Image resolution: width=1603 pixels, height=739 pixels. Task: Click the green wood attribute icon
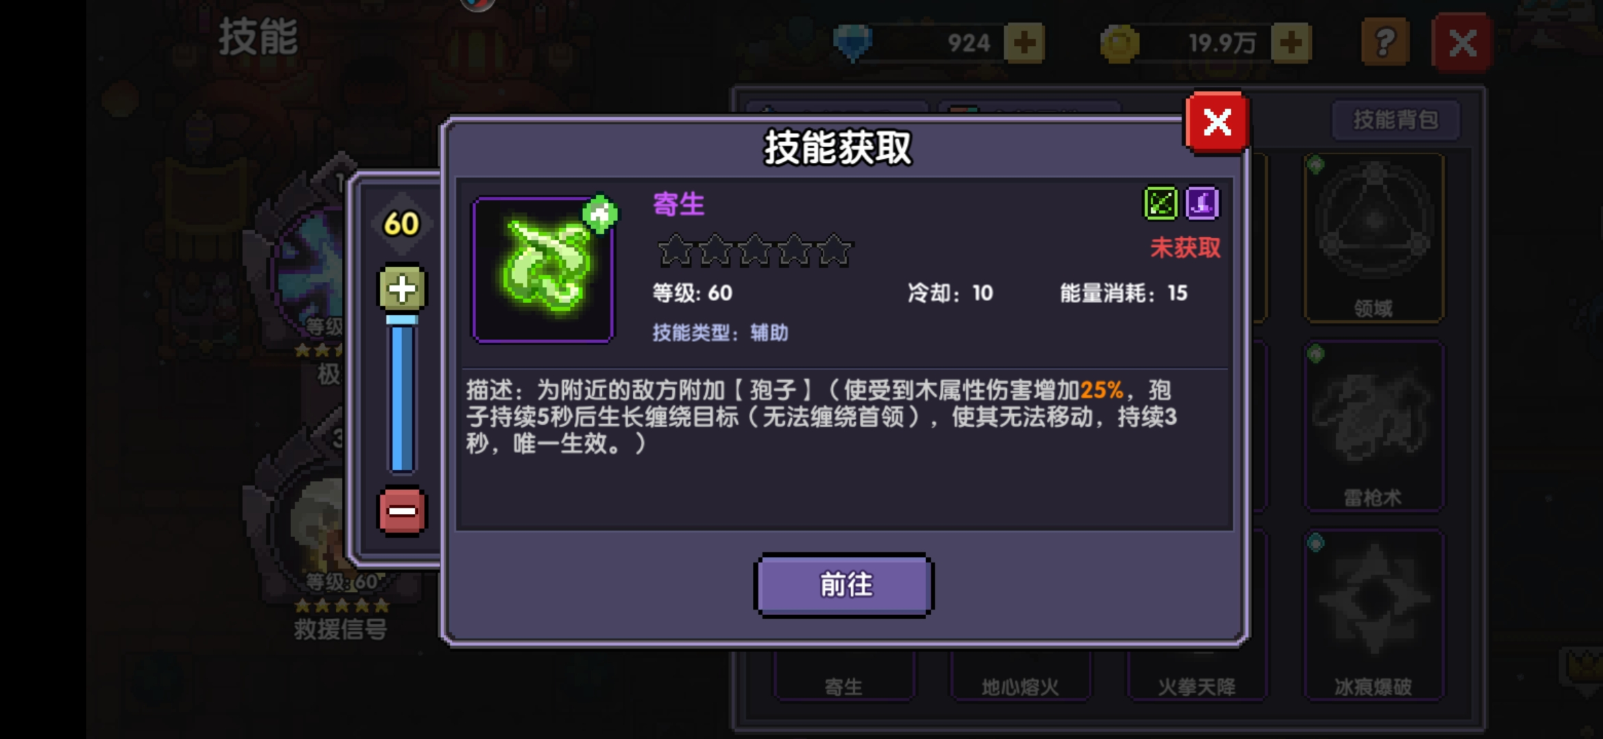[x=1160, y=203]
